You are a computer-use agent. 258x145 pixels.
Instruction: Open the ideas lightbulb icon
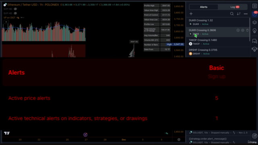click(254, 31)
